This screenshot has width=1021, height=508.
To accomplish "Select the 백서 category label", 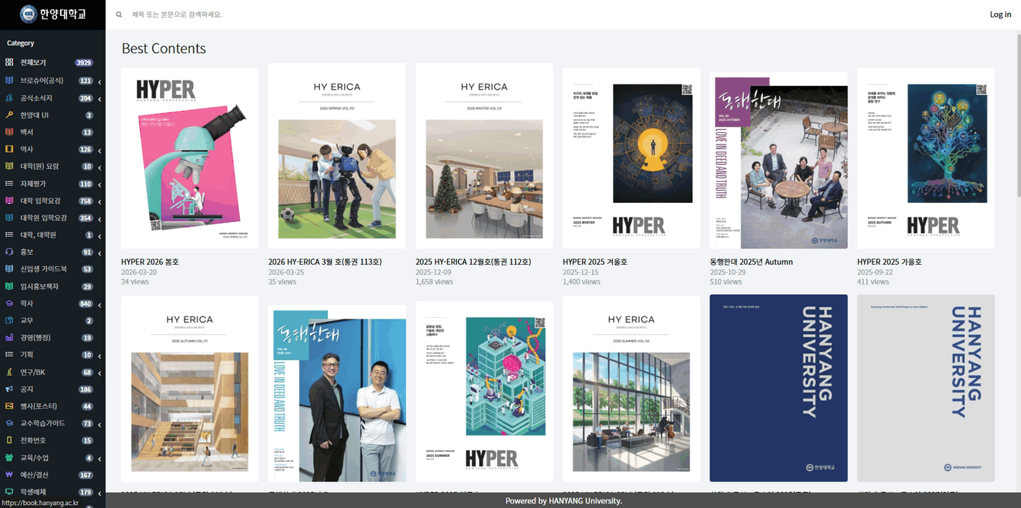I will coord(27,132).
